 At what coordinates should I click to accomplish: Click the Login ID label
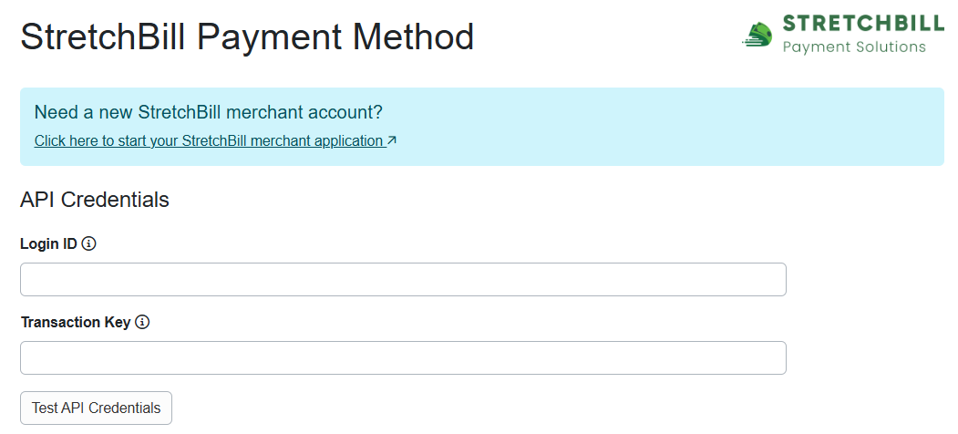pyautogui.click(x=49, y=243)
